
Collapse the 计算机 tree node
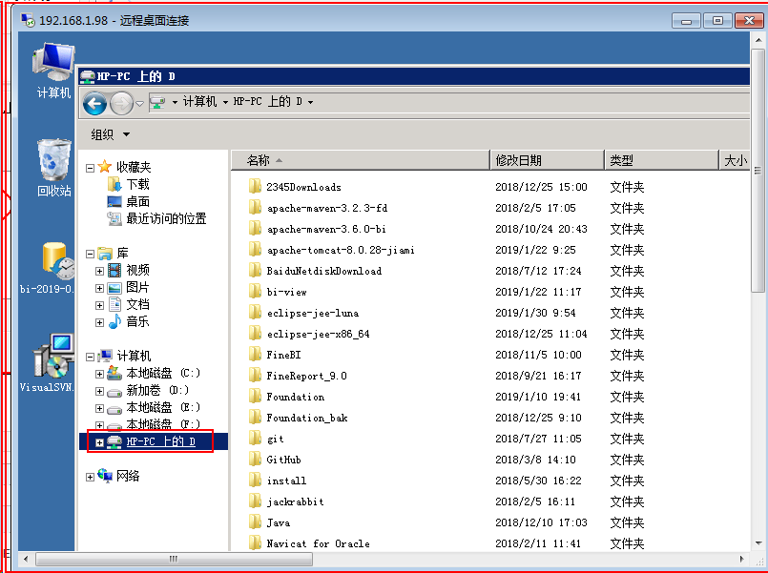tap(90, 357)
